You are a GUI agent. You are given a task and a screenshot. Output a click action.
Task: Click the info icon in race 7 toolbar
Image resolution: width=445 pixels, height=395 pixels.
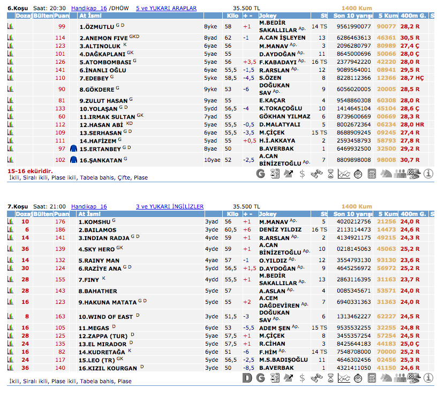[428, 378]
